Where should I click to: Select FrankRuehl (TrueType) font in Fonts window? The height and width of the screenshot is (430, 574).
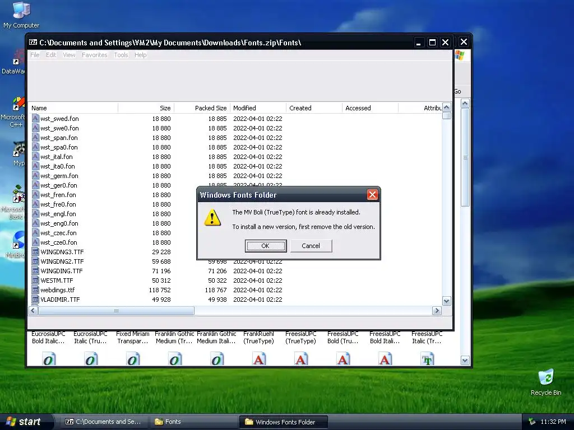tap(258, 338)
